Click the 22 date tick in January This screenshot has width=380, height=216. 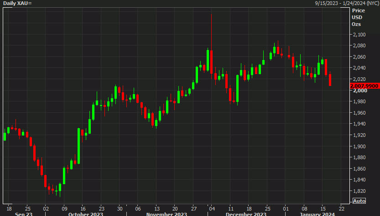[x=342, y=209]
